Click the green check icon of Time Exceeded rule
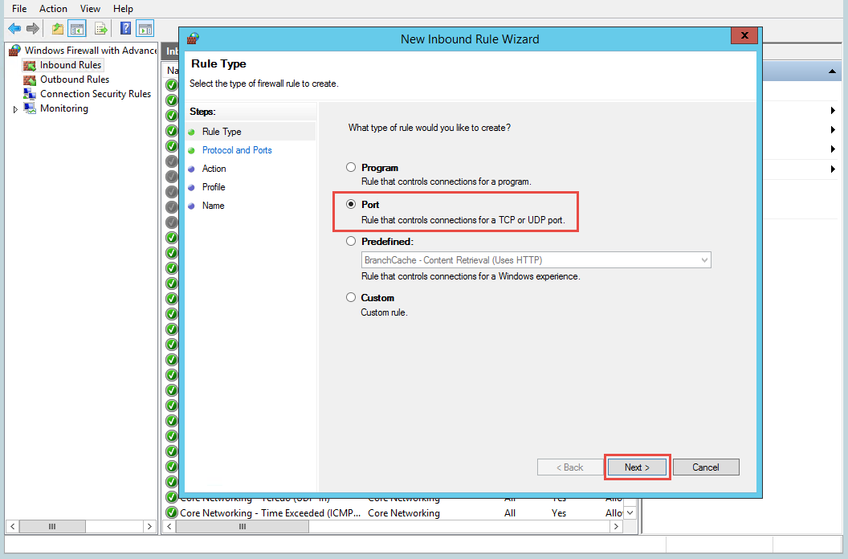 (172, 512)
